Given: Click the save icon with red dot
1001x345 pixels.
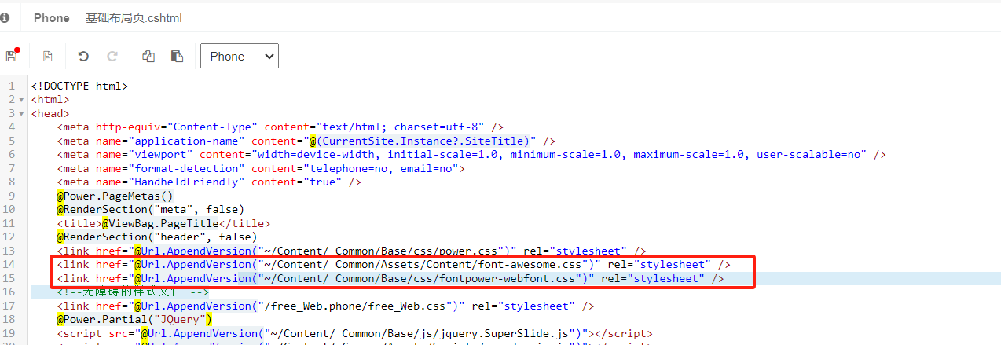Looking at the screenshot, I should tap(12, 56).
